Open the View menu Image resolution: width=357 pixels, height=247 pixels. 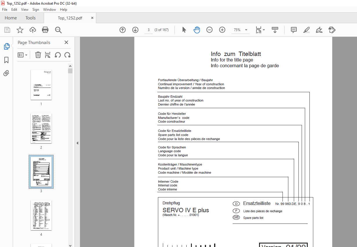click(25, 10)
